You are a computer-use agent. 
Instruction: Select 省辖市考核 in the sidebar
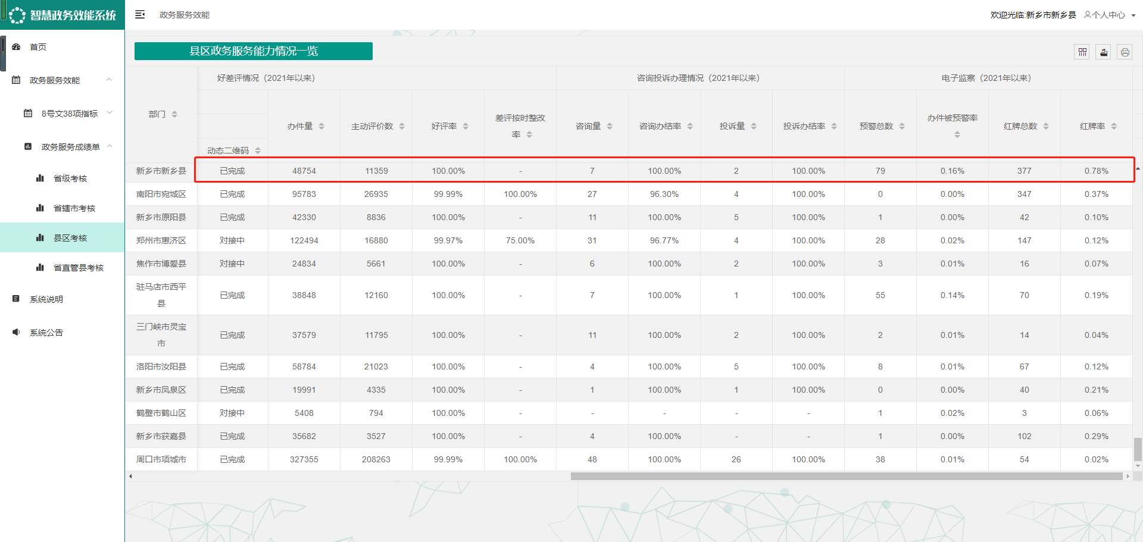(x=74, y=208)
